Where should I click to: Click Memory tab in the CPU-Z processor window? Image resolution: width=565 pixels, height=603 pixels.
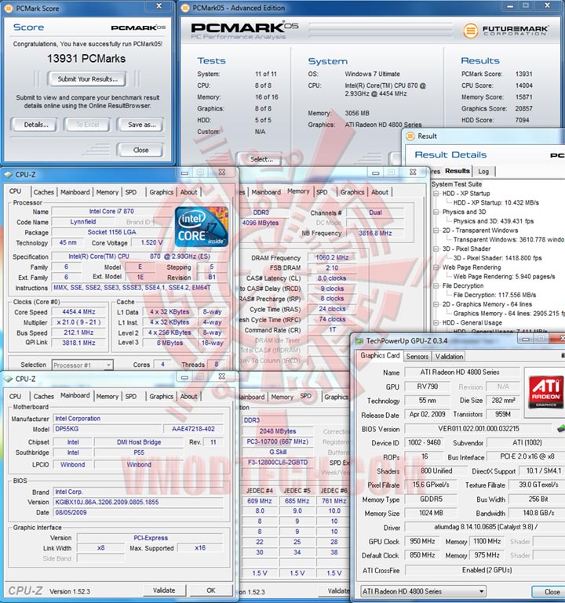coord(107,192)
